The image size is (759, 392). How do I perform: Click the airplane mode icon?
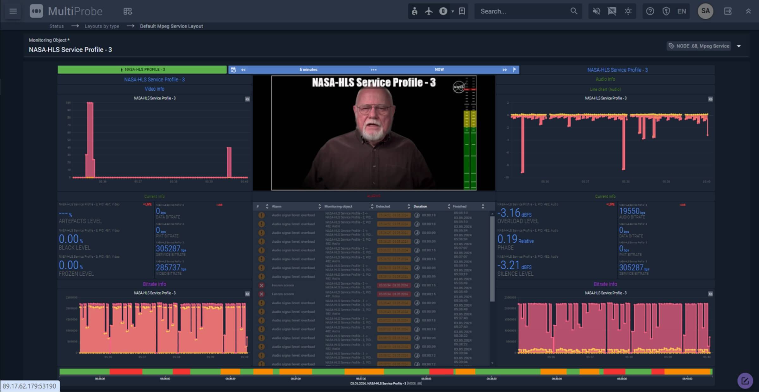click(429, 11)
